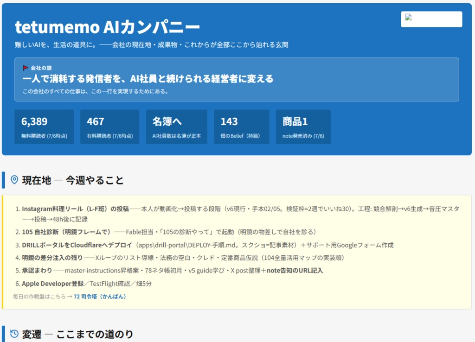475x342 pixels.
Task: Click the broken image badge in the header
Action: (x=431, y=19)
